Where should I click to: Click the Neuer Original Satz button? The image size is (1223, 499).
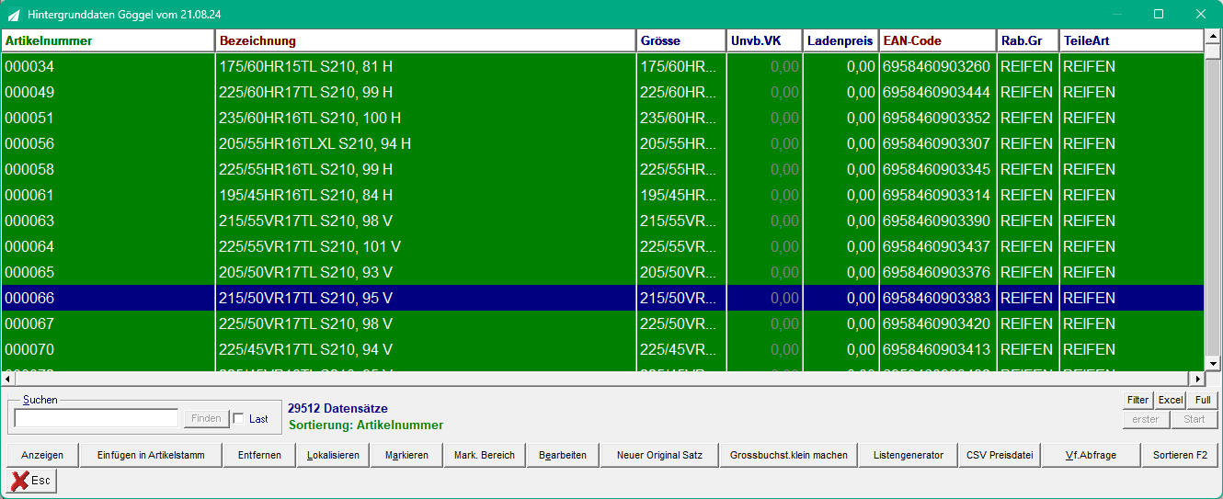pyautogui.click(x=659, y=455)
